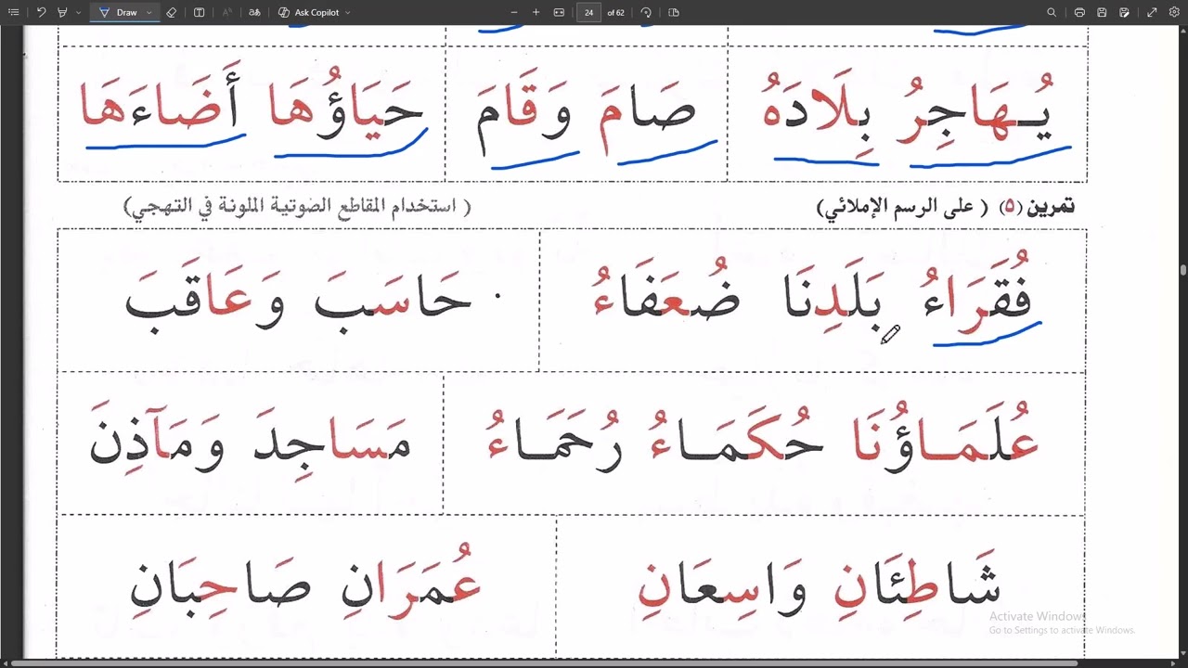Screen dimensions: 1188x668
Task: Select the Highlight tool
Action: click(x=62, y=12)
